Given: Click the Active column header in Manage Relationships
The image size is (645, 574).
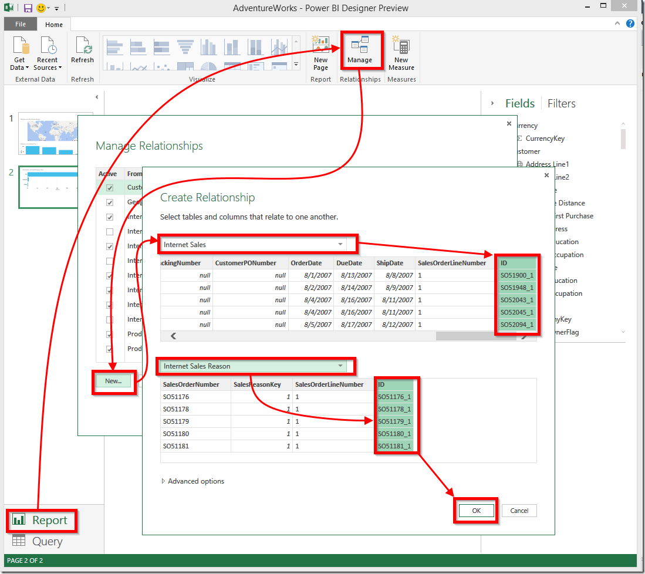Looking at the screenshot, I should [x=107, y=174].
